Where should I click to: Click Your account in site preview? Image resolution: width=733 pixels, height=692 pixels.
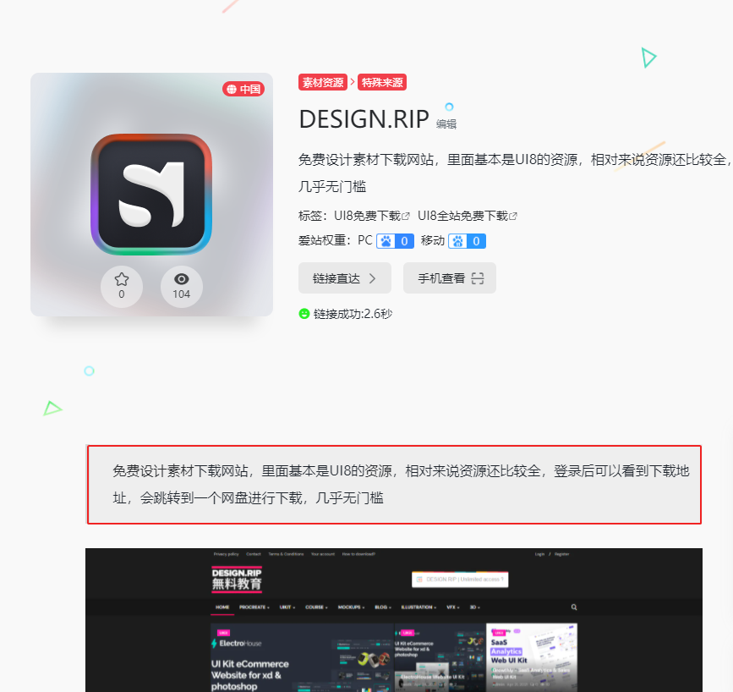[323, 554]
